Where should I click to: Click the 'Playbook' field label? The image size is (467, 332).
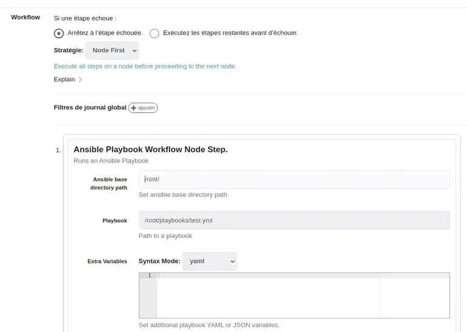coord(114,221)
